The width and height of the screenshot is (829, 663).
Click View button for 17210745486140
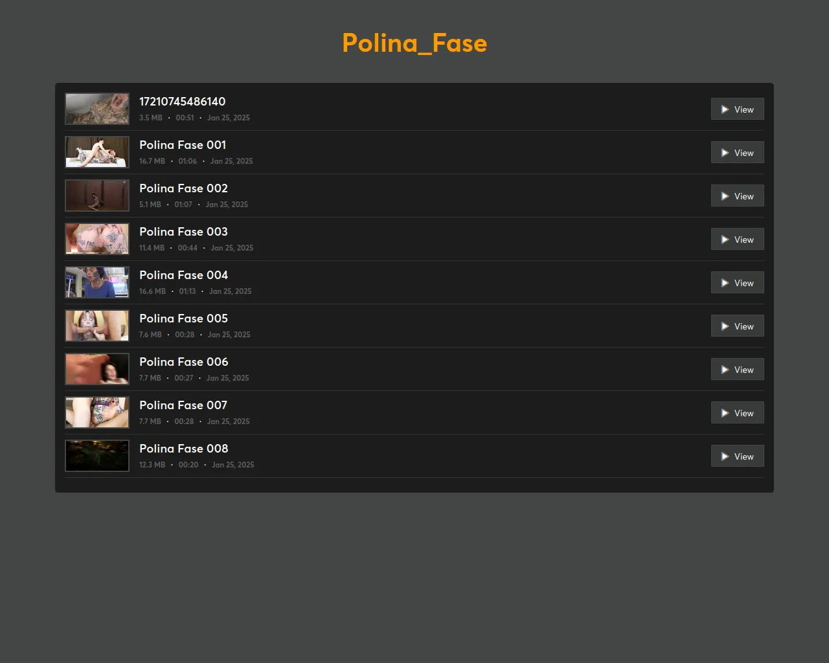coord(737,109)
